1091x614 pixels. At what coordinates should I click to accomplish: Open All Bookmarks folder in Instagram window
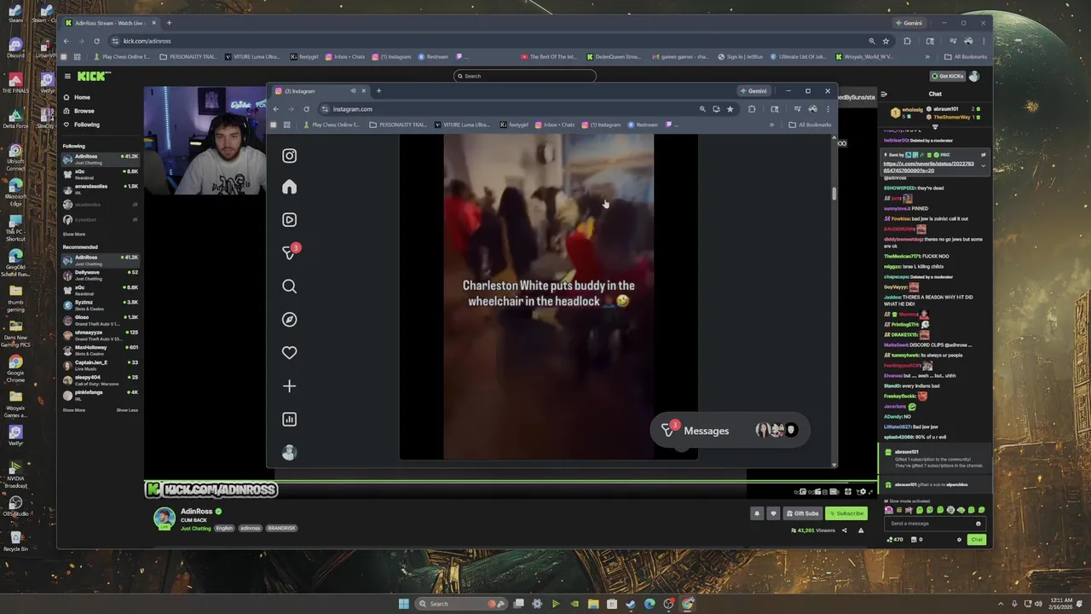pyautogui.click(x=810, y=125)
